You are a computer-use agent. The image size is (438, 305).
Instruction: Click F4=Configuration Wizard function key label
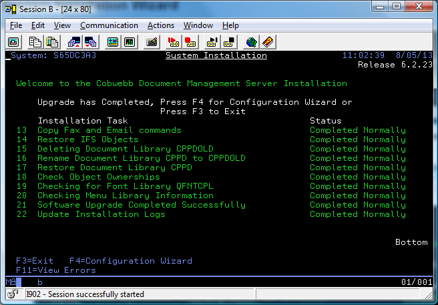131,261
